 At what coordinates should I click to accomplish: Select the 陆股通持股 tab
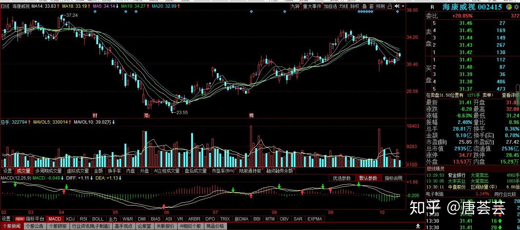[x=251, y=171]
